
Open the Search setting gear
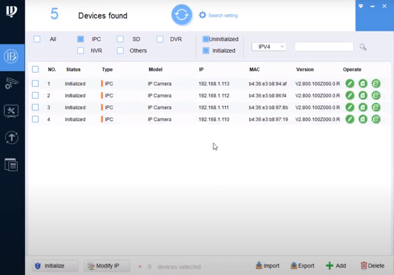coord(202,15)
